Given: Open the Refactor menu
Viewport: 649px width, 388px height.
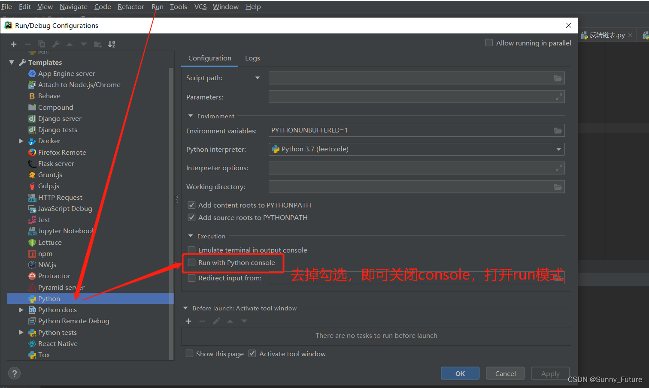Looking at the screenshot, I should 131,7.
